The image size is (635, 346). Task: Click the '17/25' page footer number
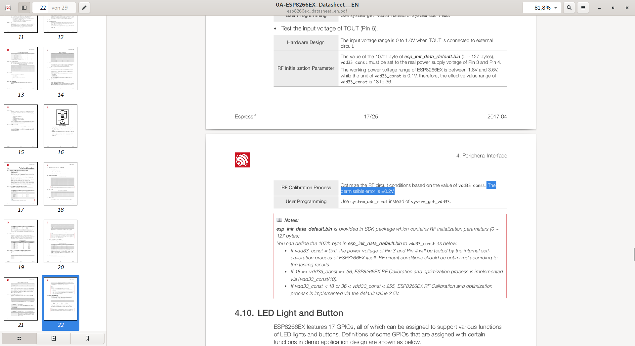point(371,117)
